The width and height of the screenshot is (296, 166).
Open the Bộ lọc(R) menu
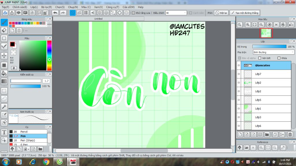pos(47,7)
